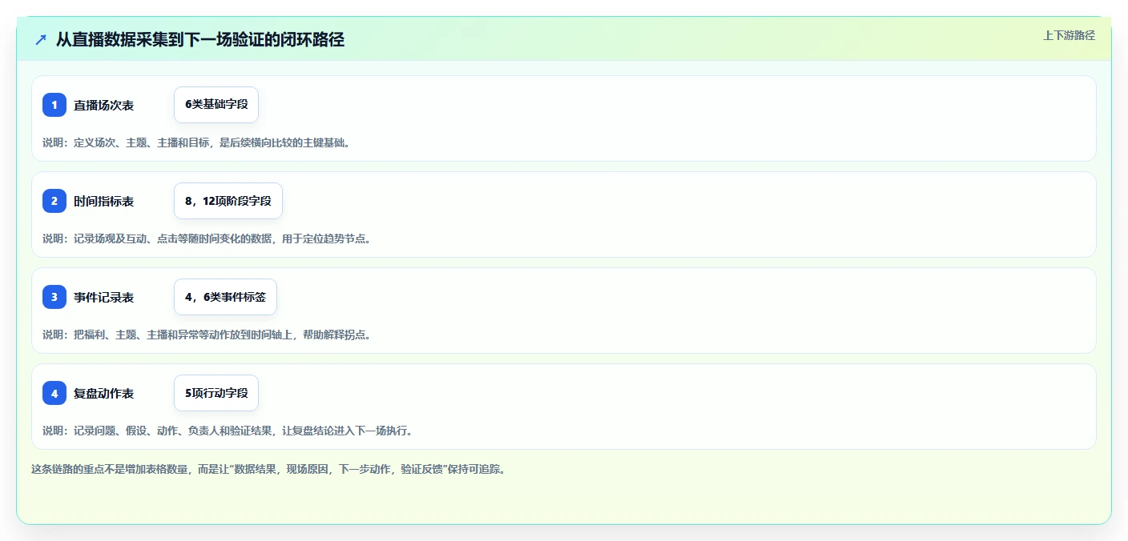The image size is (1128, 541).
Task: Click the 时间指标表 step name
Action: 103,201
